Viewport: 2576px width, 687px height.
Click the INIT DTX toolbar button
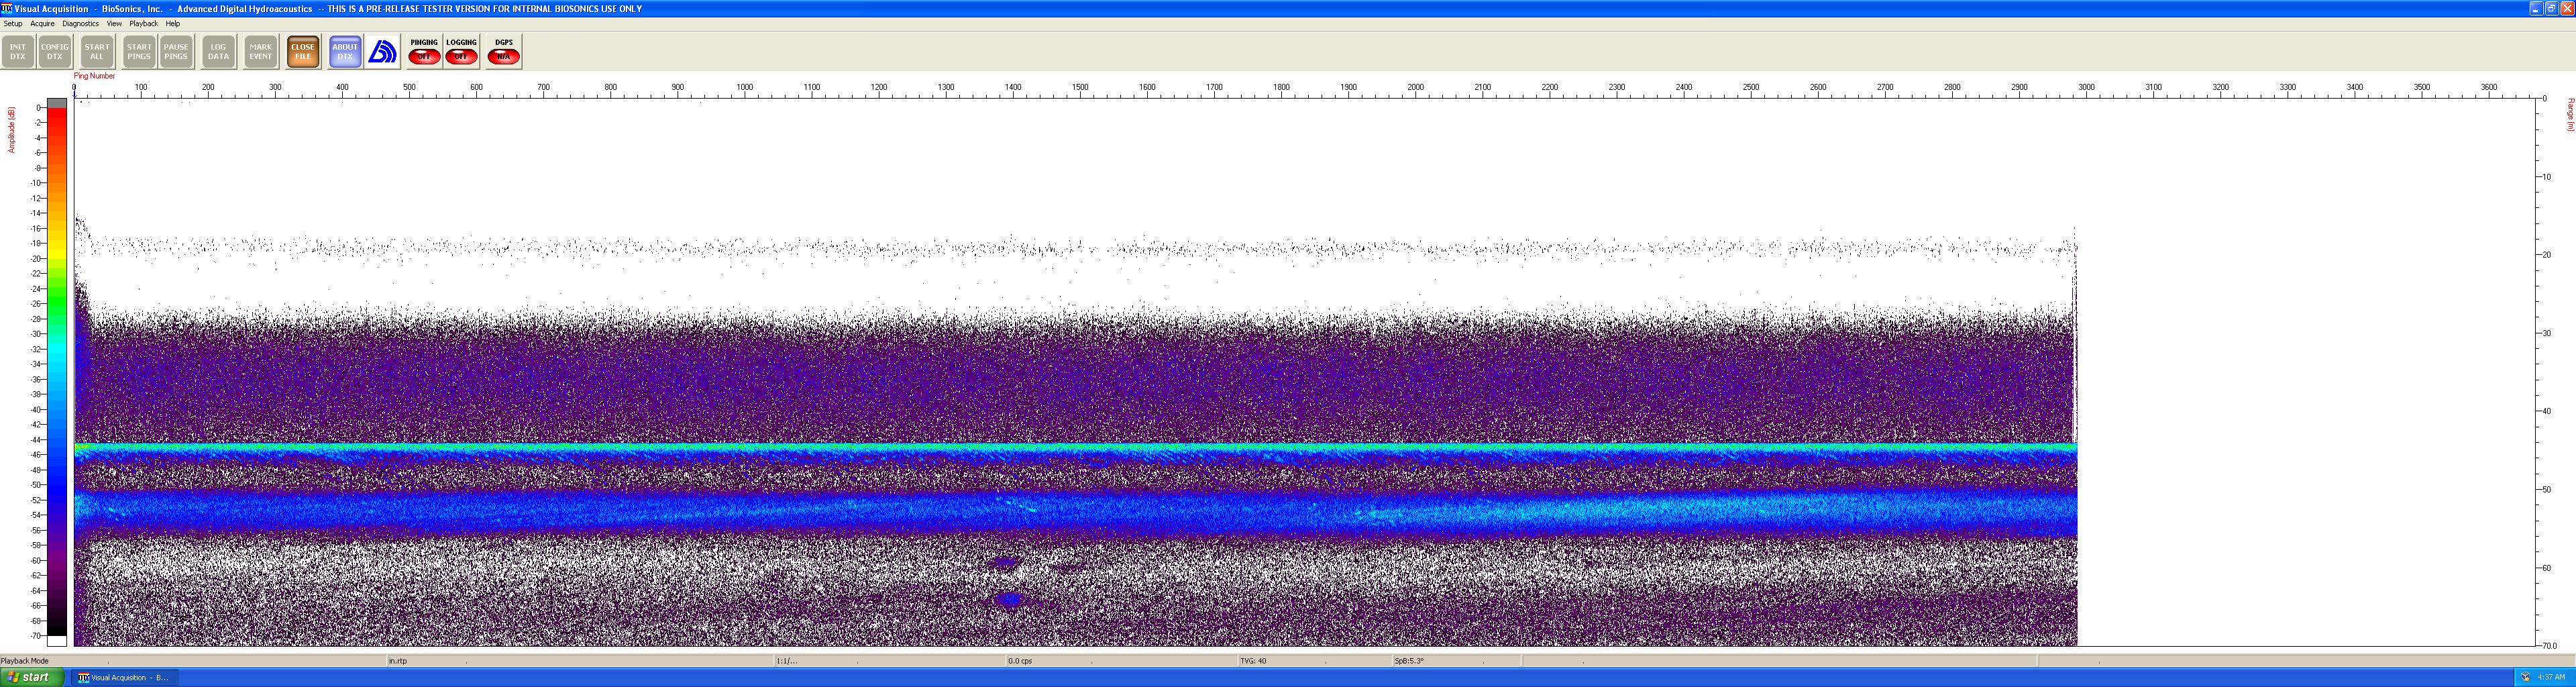18,52
